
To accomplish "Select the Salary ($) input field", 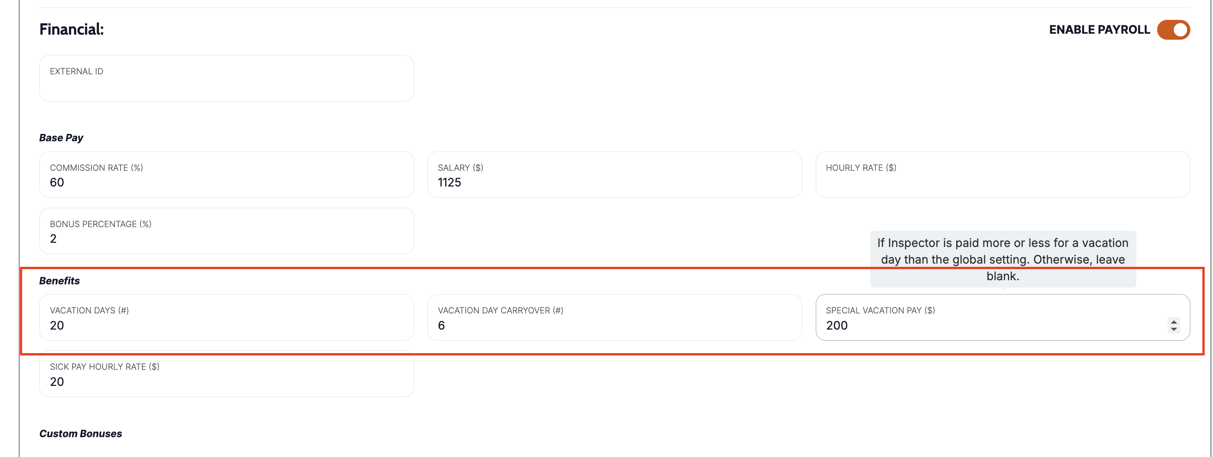I will click(614, 182).
